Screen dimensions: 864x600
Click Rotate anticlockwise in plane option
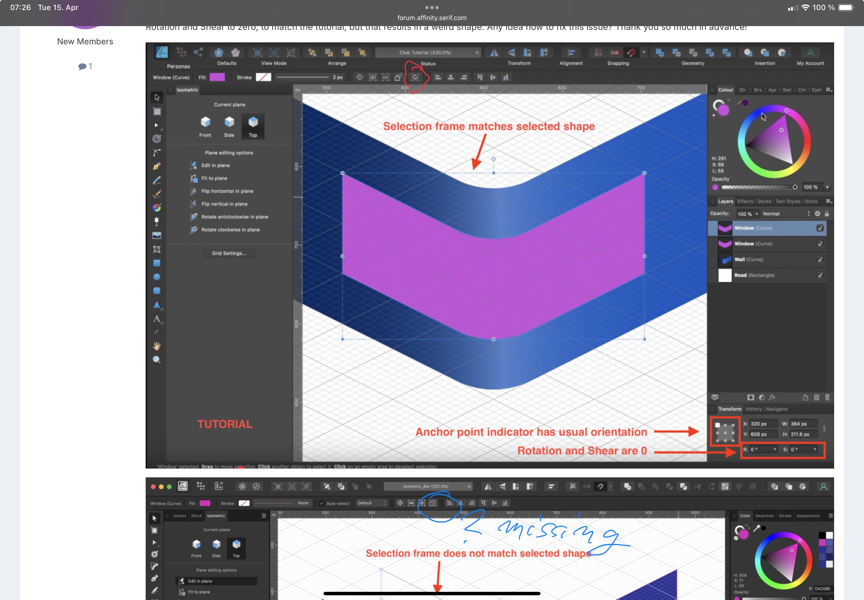point(229,217)
